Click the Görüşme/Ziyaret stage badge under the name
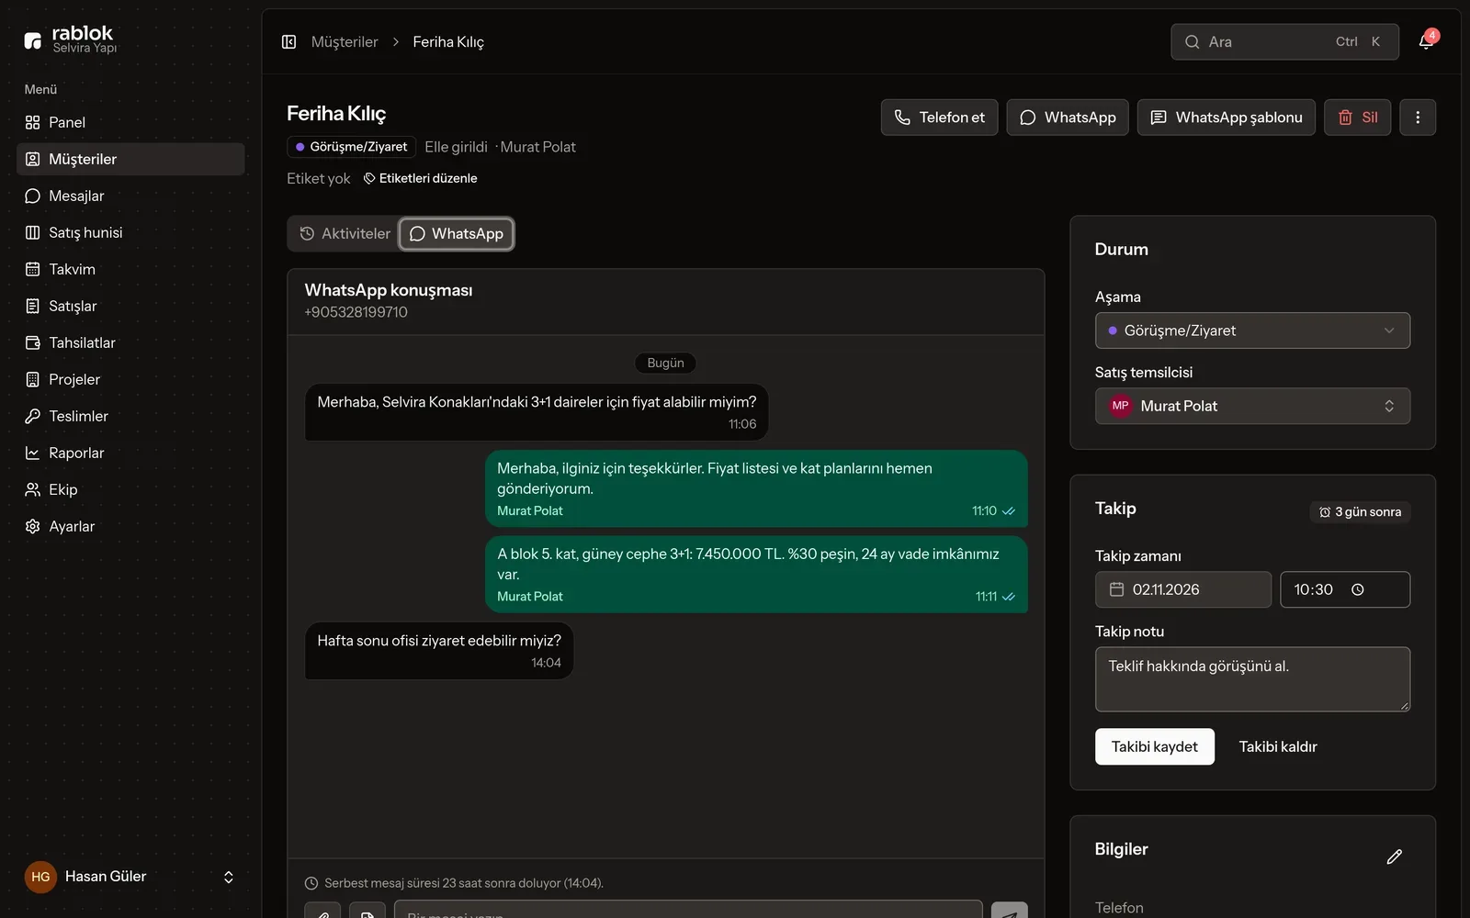Screen dimensions: 1470x918 pyautogui.click(x=352, y=147)
